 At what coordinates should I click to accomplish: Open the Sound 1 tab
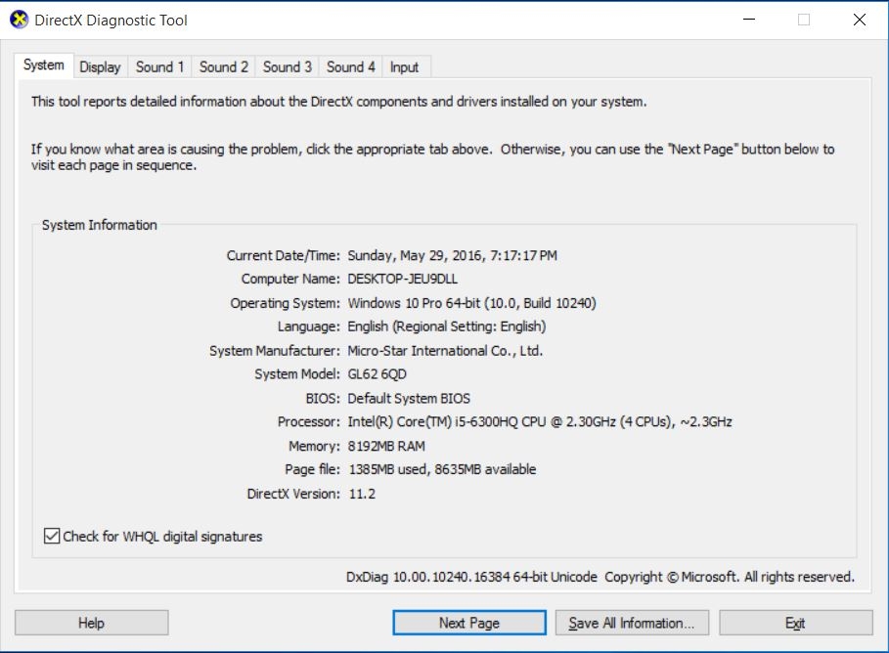point(159,66)
